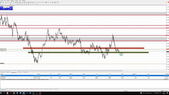The height and width of the screenshot is (95, 169).
Task: Open the notification center icon
Action: point(167,93)
